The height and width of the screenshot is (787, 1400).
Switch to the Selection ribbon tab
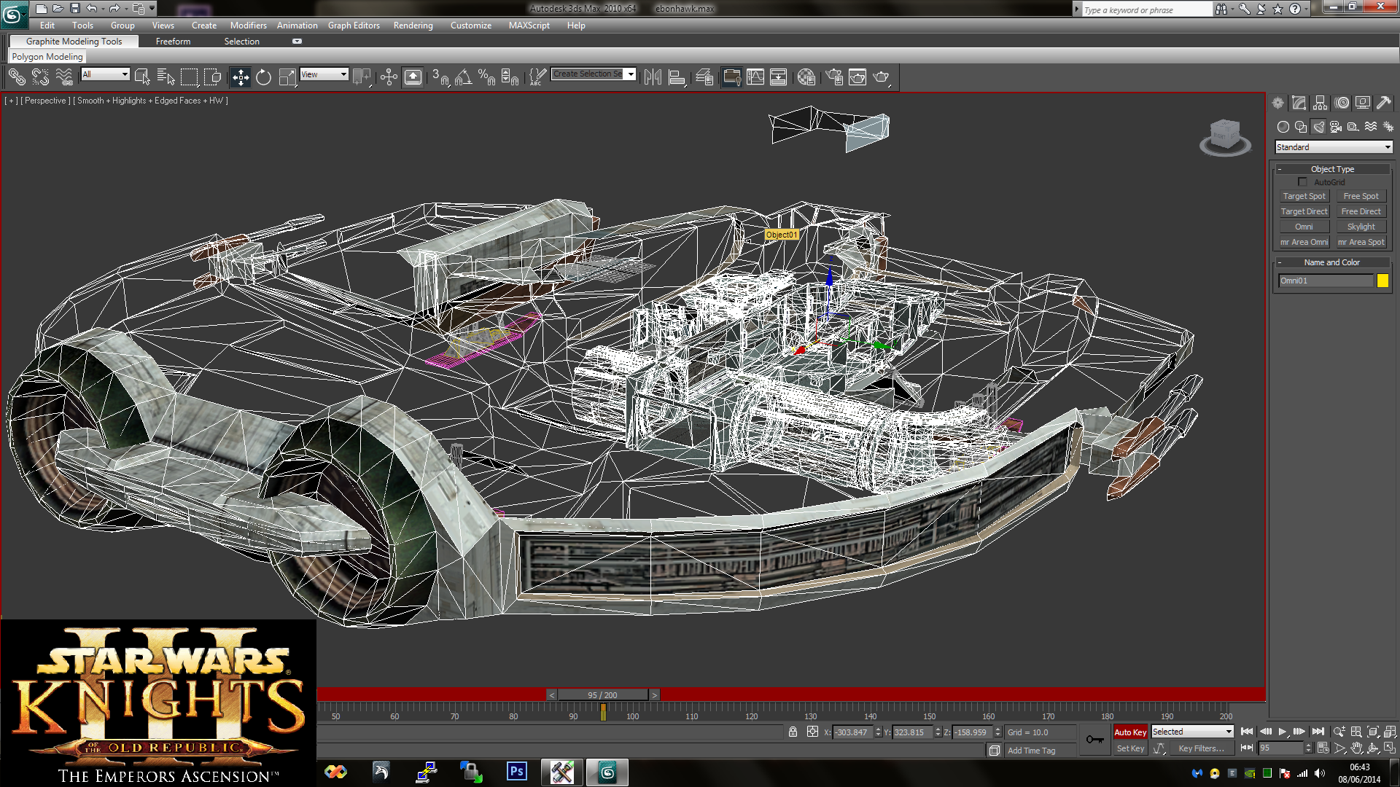click(241, 42)
